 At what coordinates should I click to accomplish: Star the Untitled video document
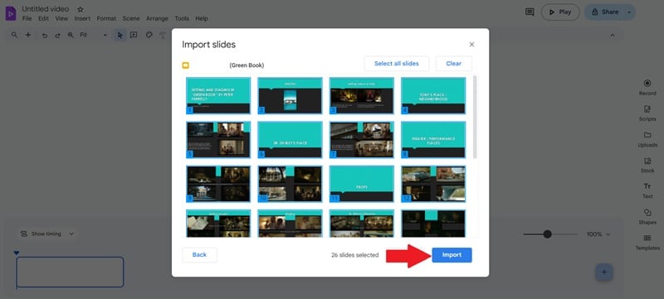click(x=81, y=9)
